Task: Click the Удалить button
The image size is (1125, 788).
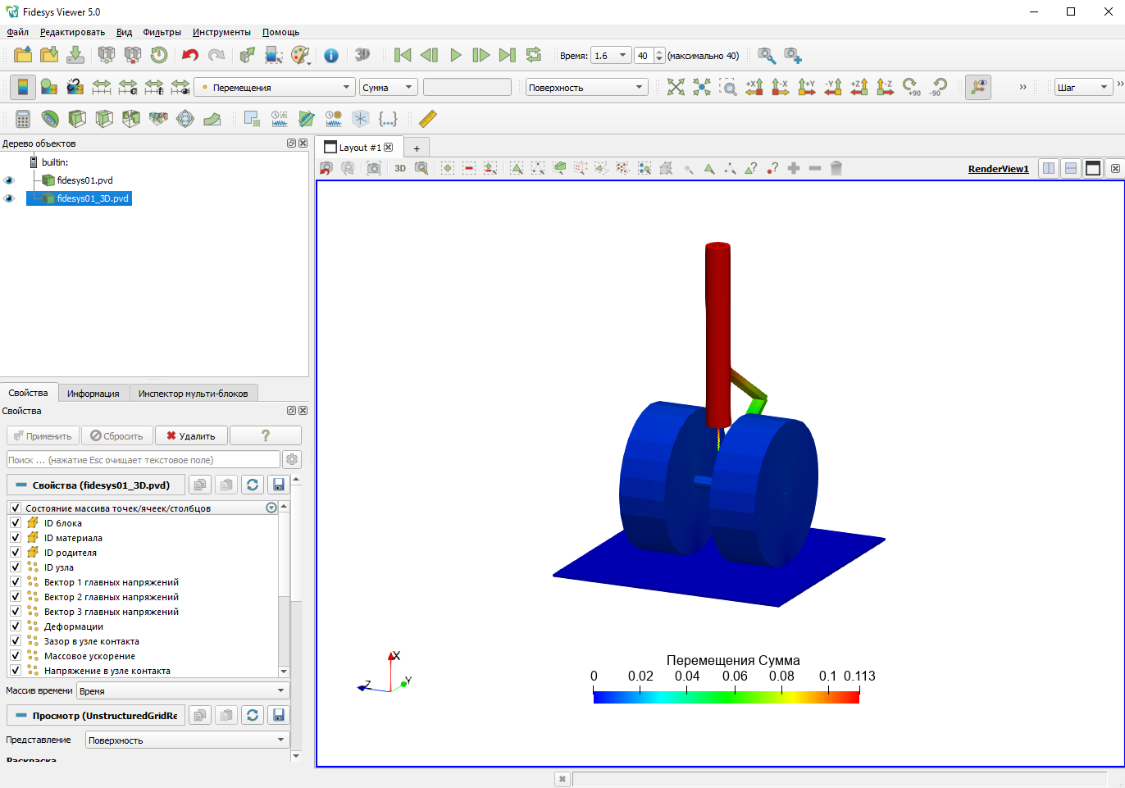Action: coord(191,435)
